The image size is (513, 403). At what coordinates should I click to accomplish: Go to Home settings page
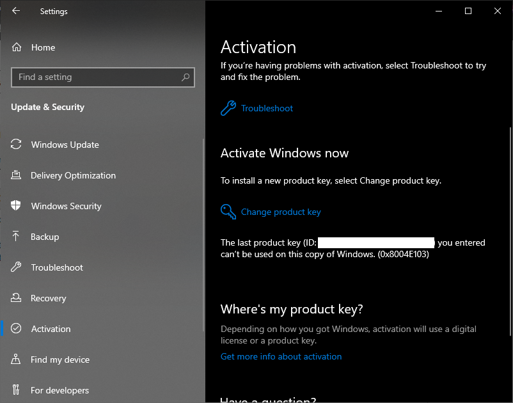(43, 47)
